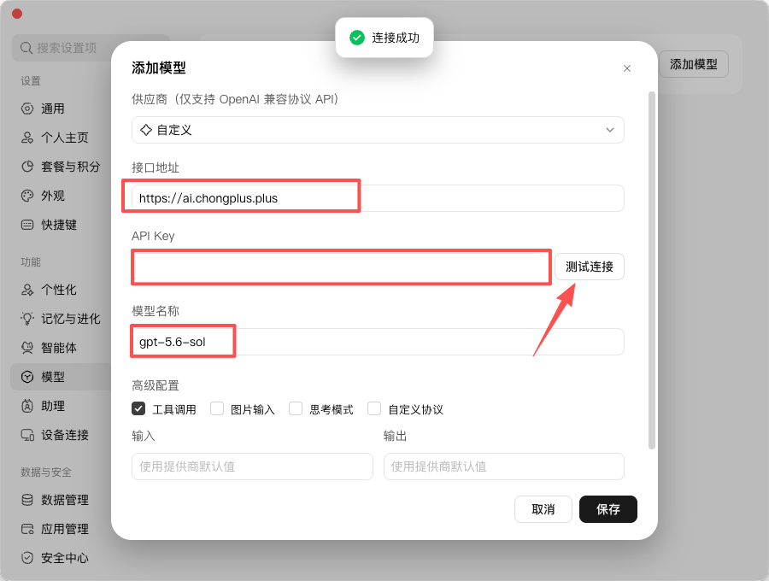Click 添加模型 button in background window
This screenshot has width=769, height=581.
click(694, 64)
